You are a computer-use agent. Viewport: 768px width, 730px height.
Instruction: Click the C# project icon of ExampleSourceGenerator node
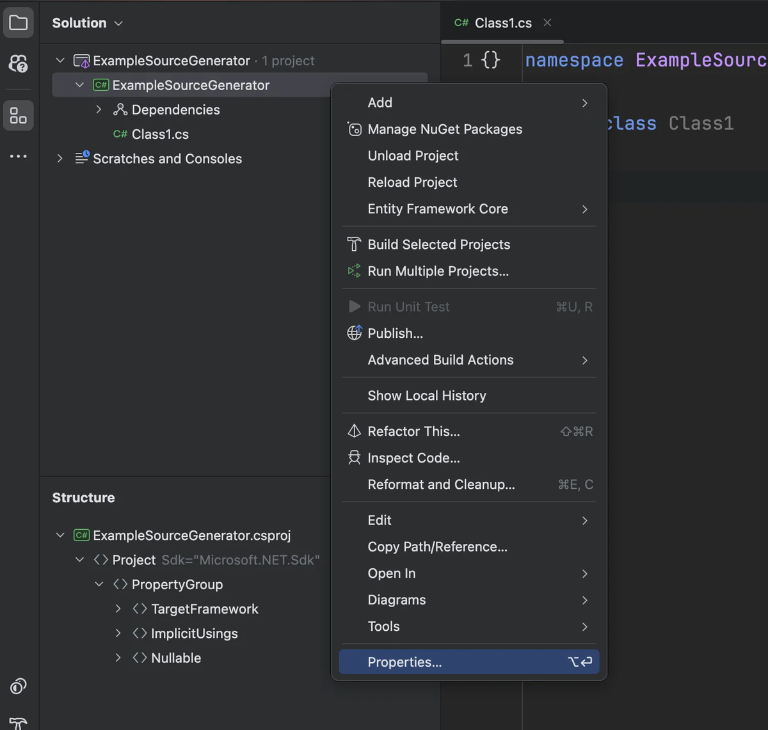101,85
